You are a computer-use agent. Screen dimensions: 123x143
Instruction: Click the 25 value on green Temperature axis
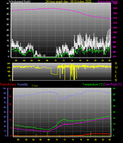tap(114, 106)
